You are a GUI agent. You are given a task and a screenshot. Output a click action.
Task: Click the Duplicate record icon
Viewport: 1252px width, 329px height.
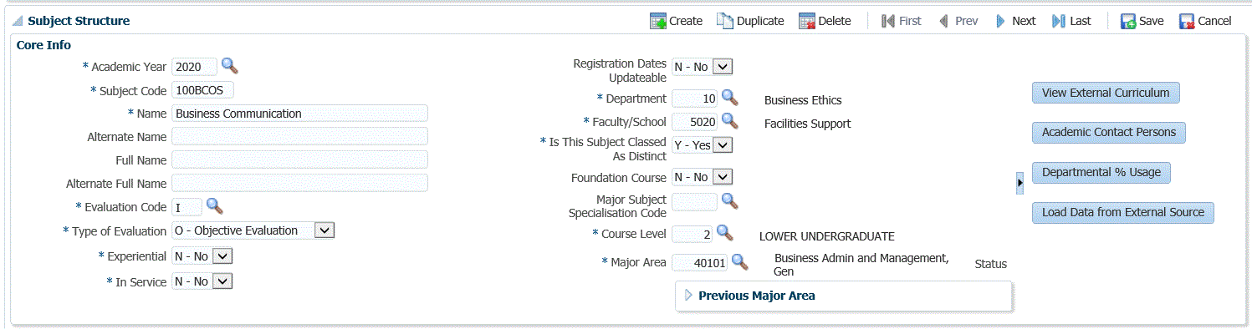click(725, 21)
